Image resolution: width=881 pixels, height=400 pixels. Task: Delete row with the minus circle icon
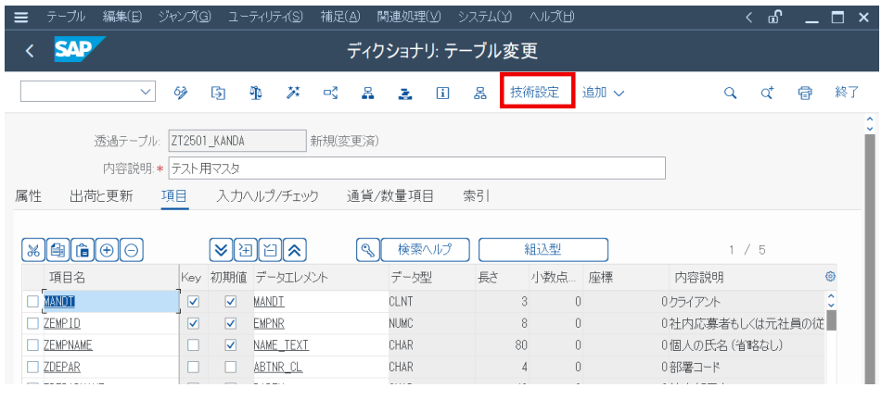coord(132,250)
